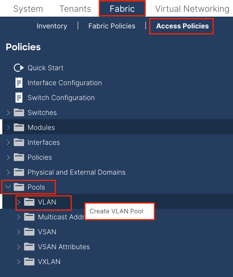
Task: Click the Switches folder icon
Action: [19, 112]
